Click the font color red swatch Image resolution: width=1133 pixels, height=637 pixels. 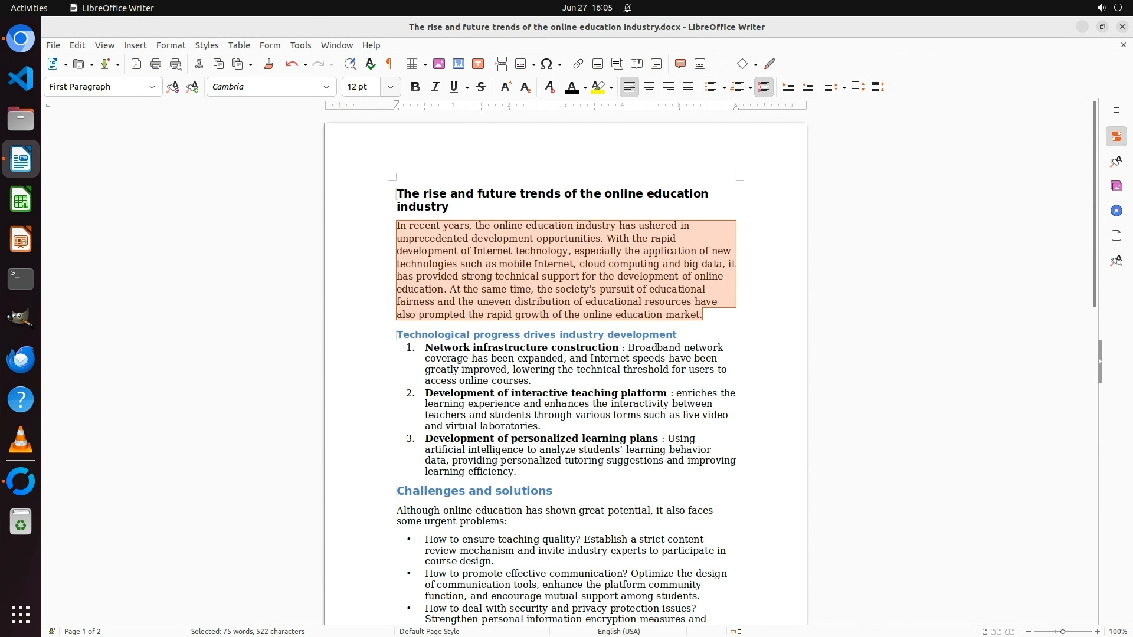click(x=571, y=87)
